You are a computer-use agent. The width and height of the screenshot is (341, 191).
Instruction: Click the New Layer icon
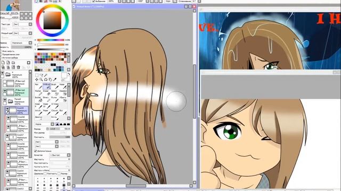(3, 63)
